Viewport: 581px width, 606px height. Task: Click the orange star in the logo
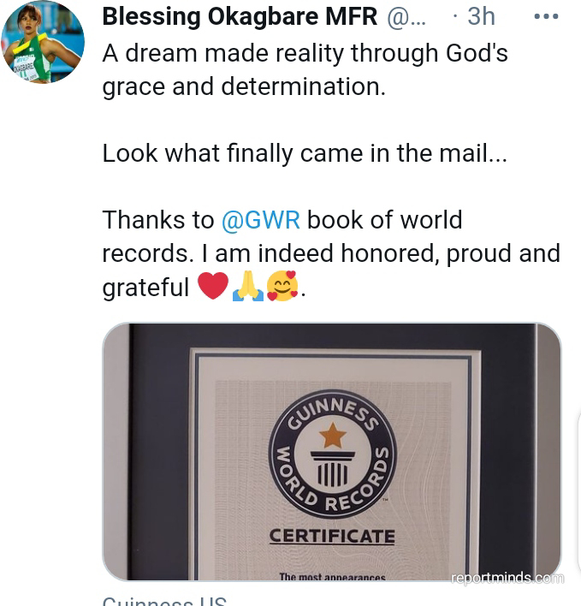(x=333, y=435)
